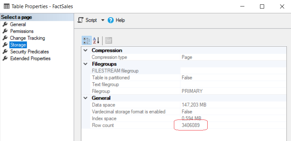Viewport: 291px width, 141px height.
Task: Collapse the Filegroups section
Action: (x=85, y=64)
